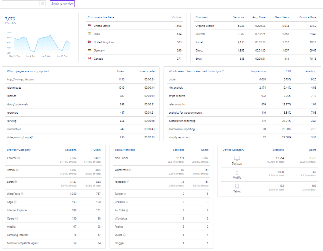This screenshot has height=251, width=323.
Task: Click the Device Category heading
Action: [x=233, y=150]
